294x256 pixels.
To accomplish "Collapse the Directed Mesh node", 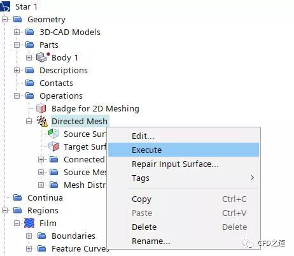I will (x=29, y=122).
